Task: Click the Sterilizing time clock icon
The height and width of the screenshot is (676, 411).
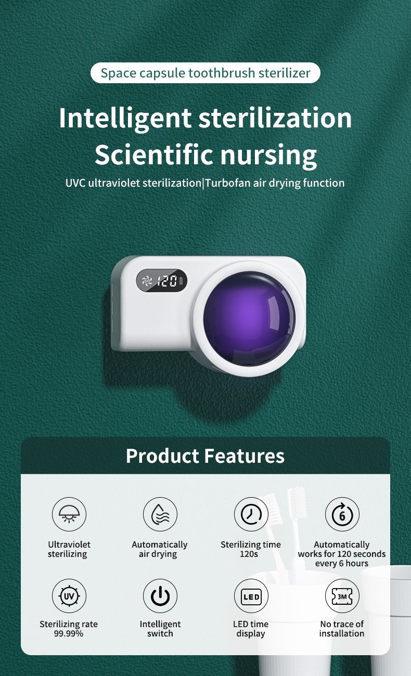Action: click(251, 514)
